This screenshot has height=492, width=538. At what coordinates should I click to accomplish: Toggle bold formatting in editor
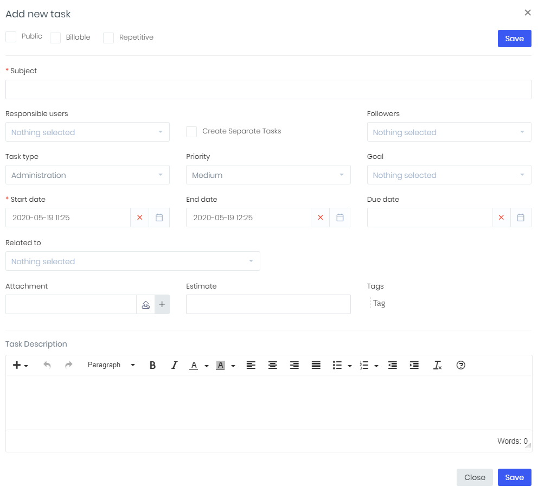pyautogui.click(x=153, y=365)
